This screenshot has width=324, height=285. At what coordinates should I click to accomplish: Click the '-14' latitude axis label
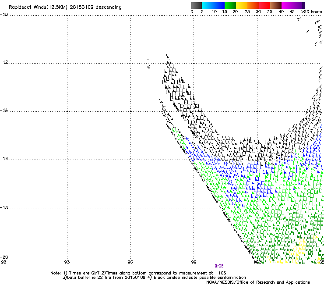tap(4, 110)
